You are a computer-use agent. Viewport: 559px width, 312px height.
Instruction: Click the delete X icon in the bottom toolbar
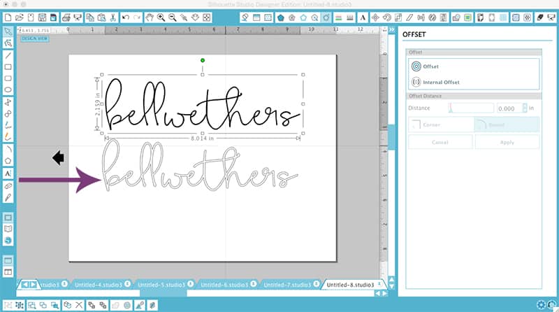coord(79,305)
